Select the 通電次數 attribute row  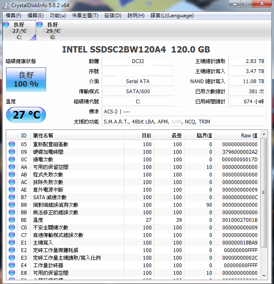click(134, 159)
